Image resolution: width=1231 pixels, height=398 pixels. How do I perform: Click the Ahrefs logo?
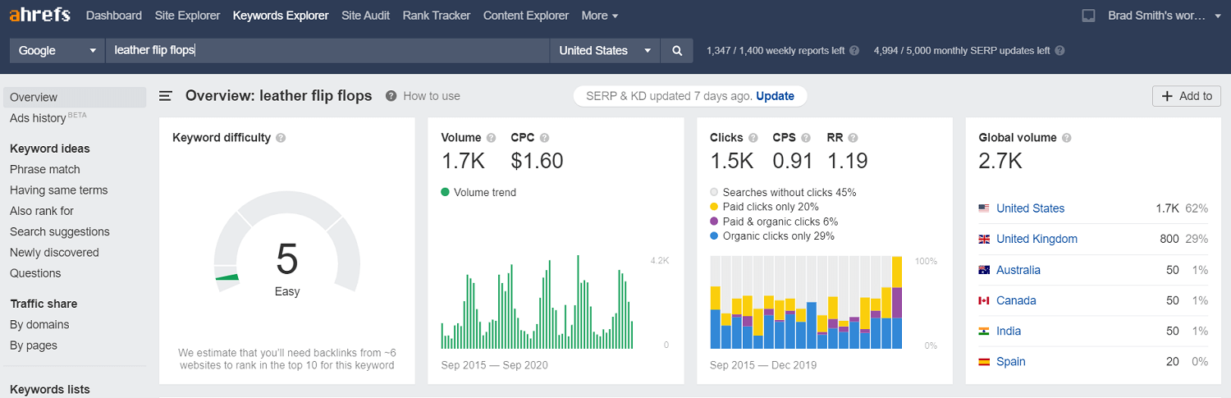(x=39, y=15)
